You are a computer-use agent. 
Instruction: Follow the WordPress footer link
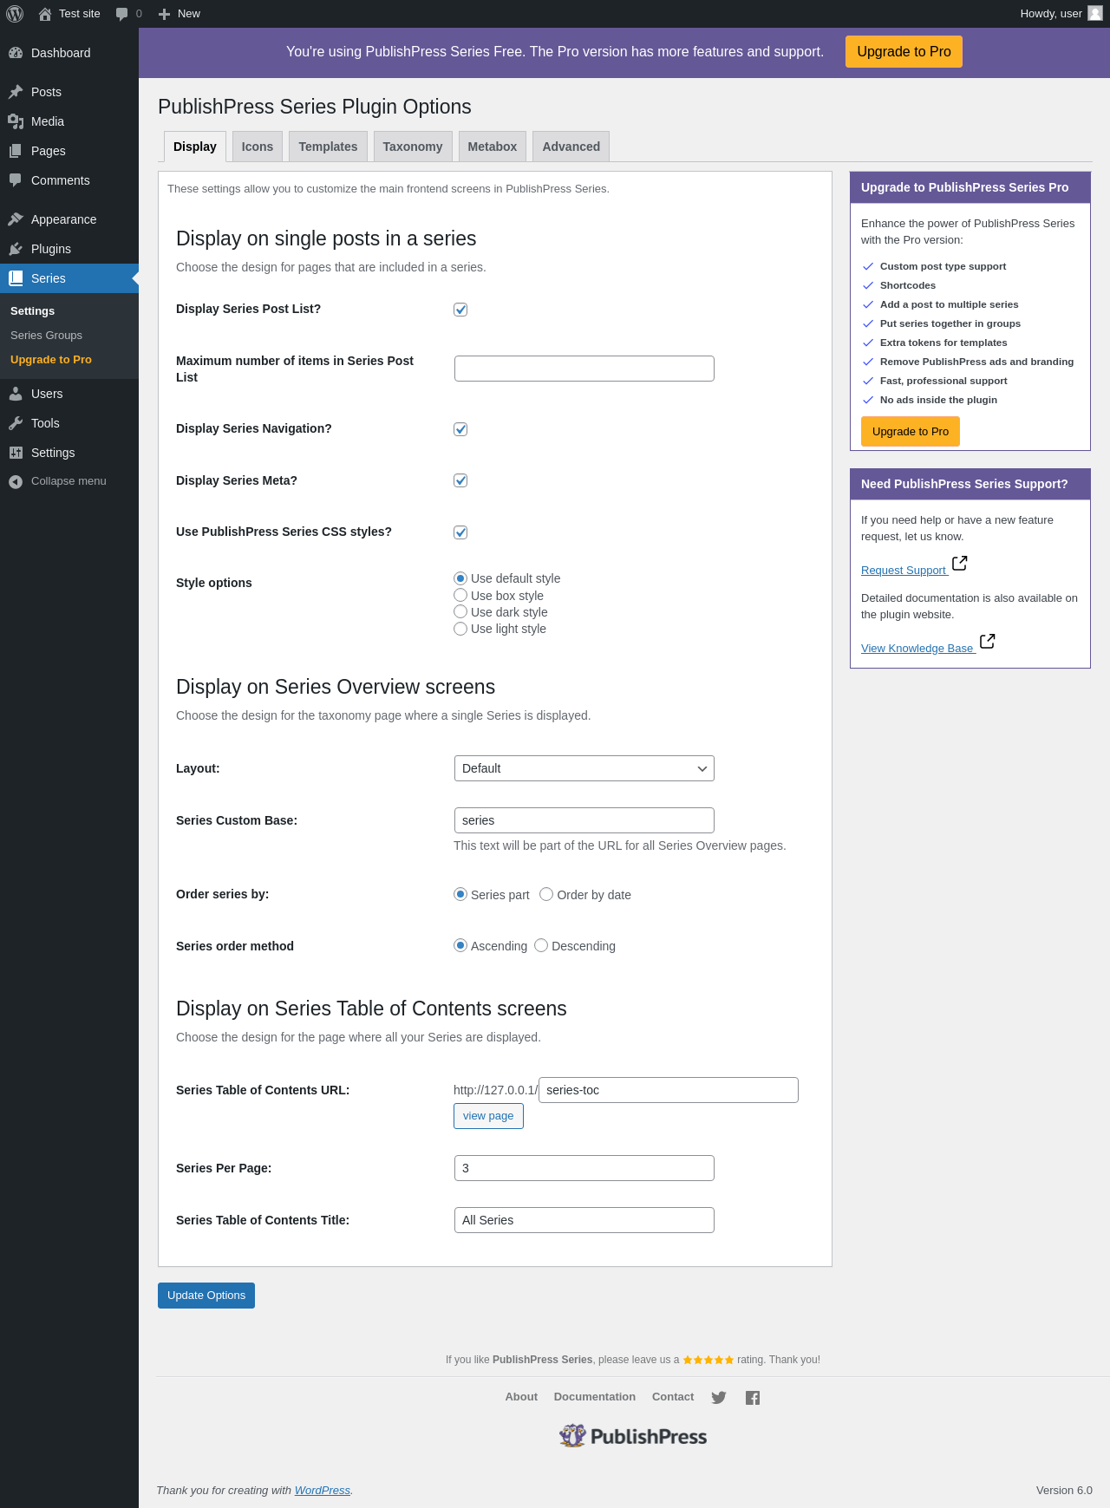[323, 1491]
